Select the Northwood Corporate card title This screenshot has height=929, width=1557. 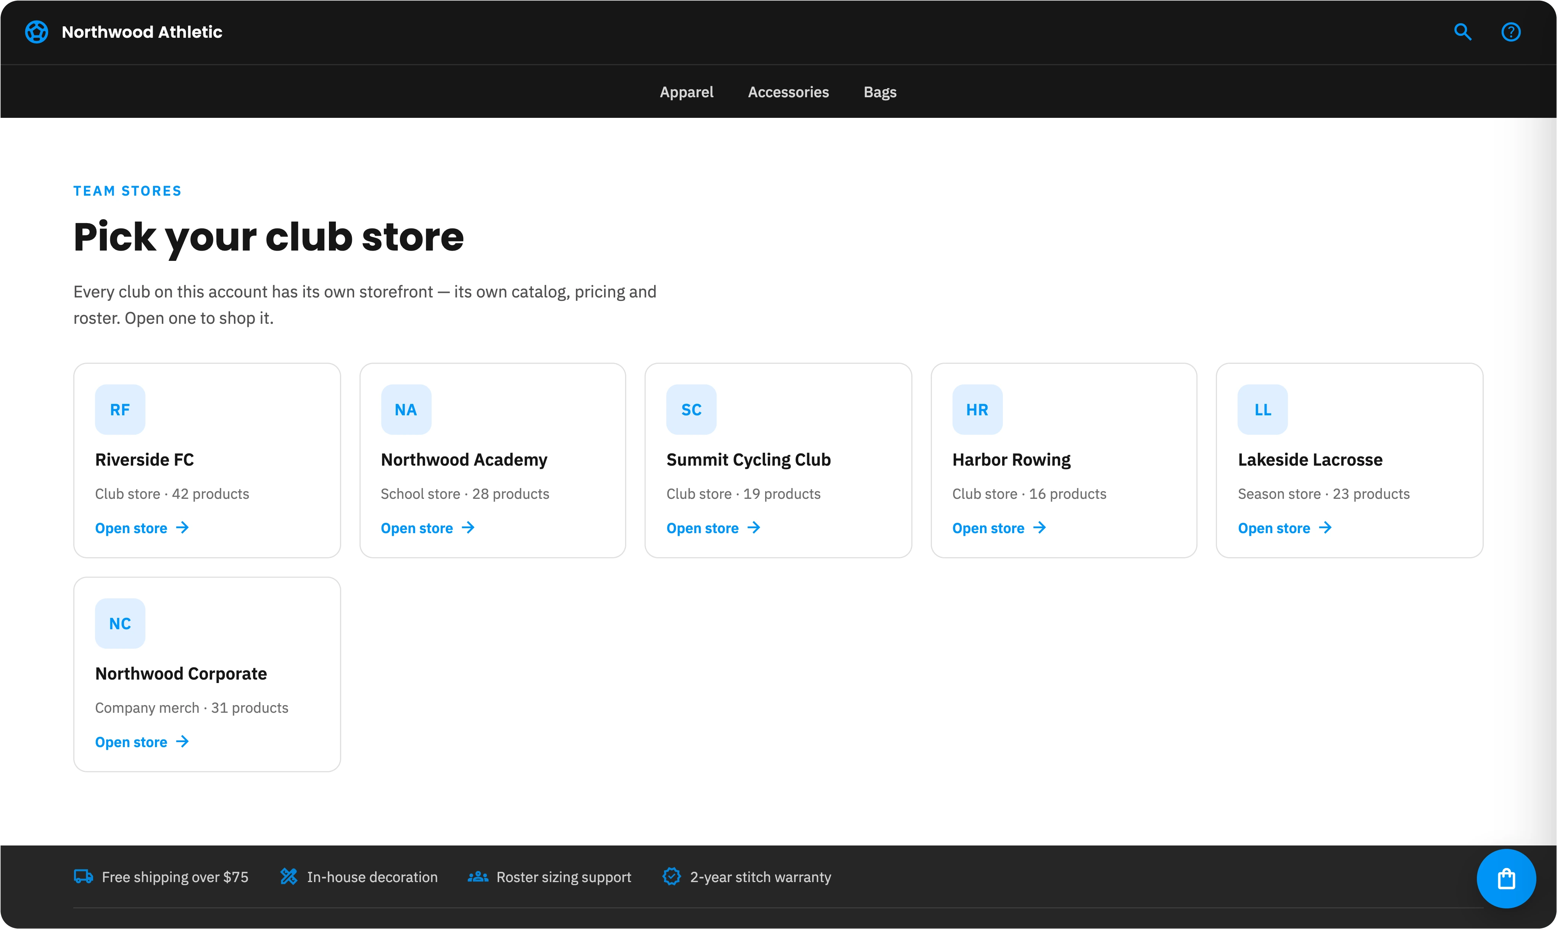[x=181, y=673]
